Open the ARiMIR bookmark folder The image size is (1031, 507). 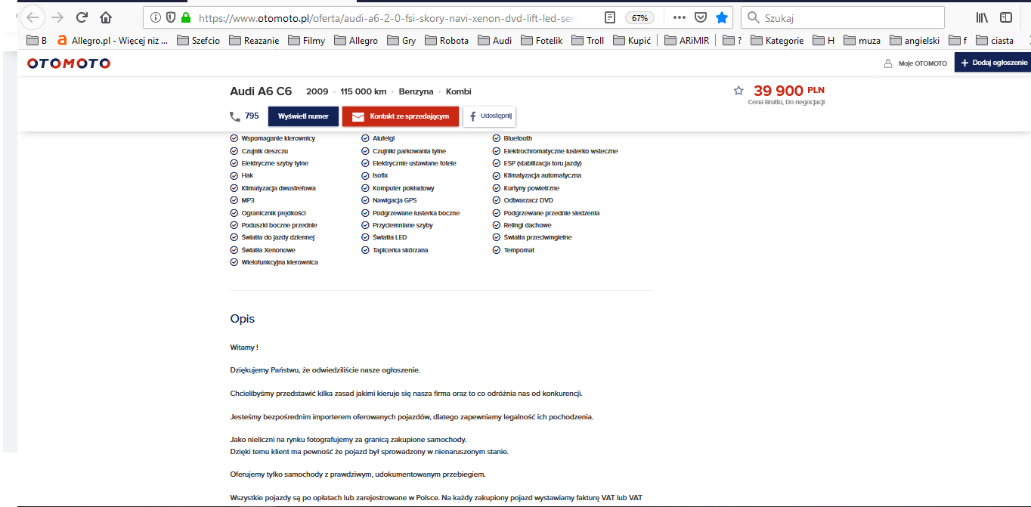(687, 40)
